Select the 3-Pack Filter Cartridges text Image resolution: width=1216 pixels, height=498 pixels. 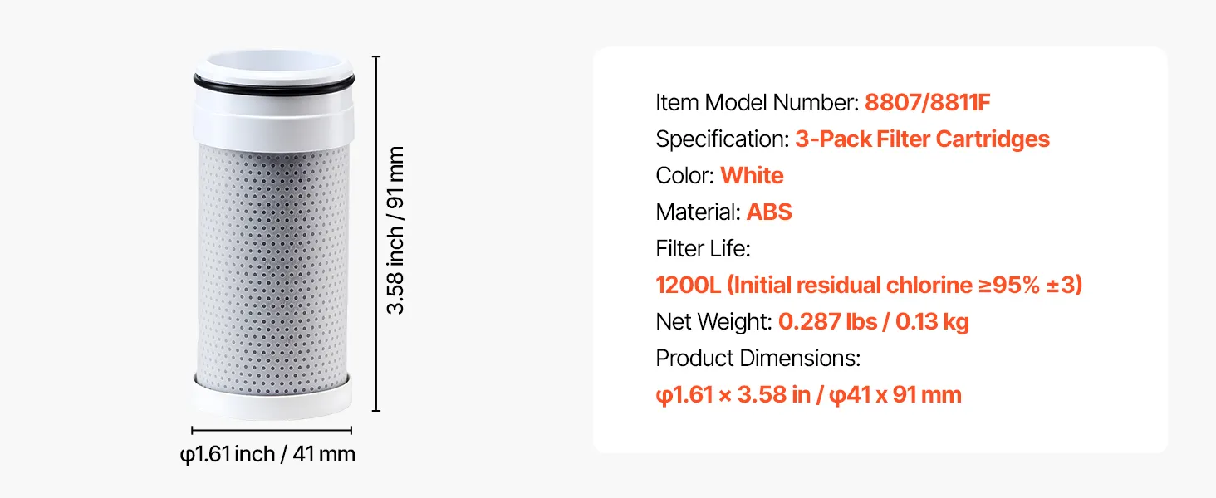pos(922,139)
